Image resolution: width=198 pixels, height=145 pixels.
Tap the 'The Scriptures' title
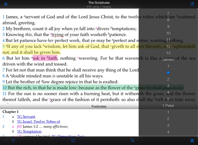(99, 2)
